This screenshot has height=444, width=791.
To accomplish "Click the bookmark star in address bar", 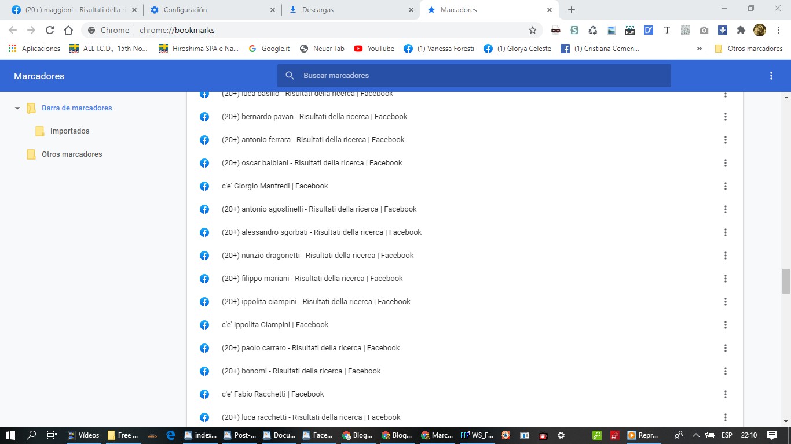I will click(x=532, y=30).
